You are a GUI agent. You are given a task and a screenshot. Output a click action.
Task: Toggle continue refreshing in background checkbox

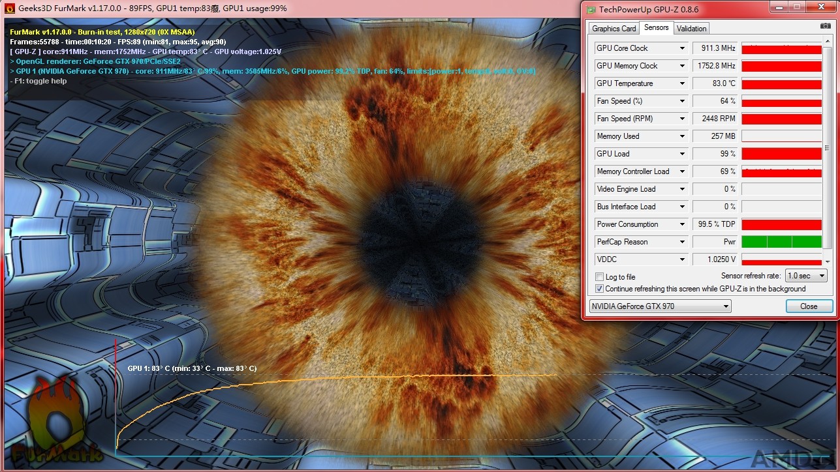600,289
